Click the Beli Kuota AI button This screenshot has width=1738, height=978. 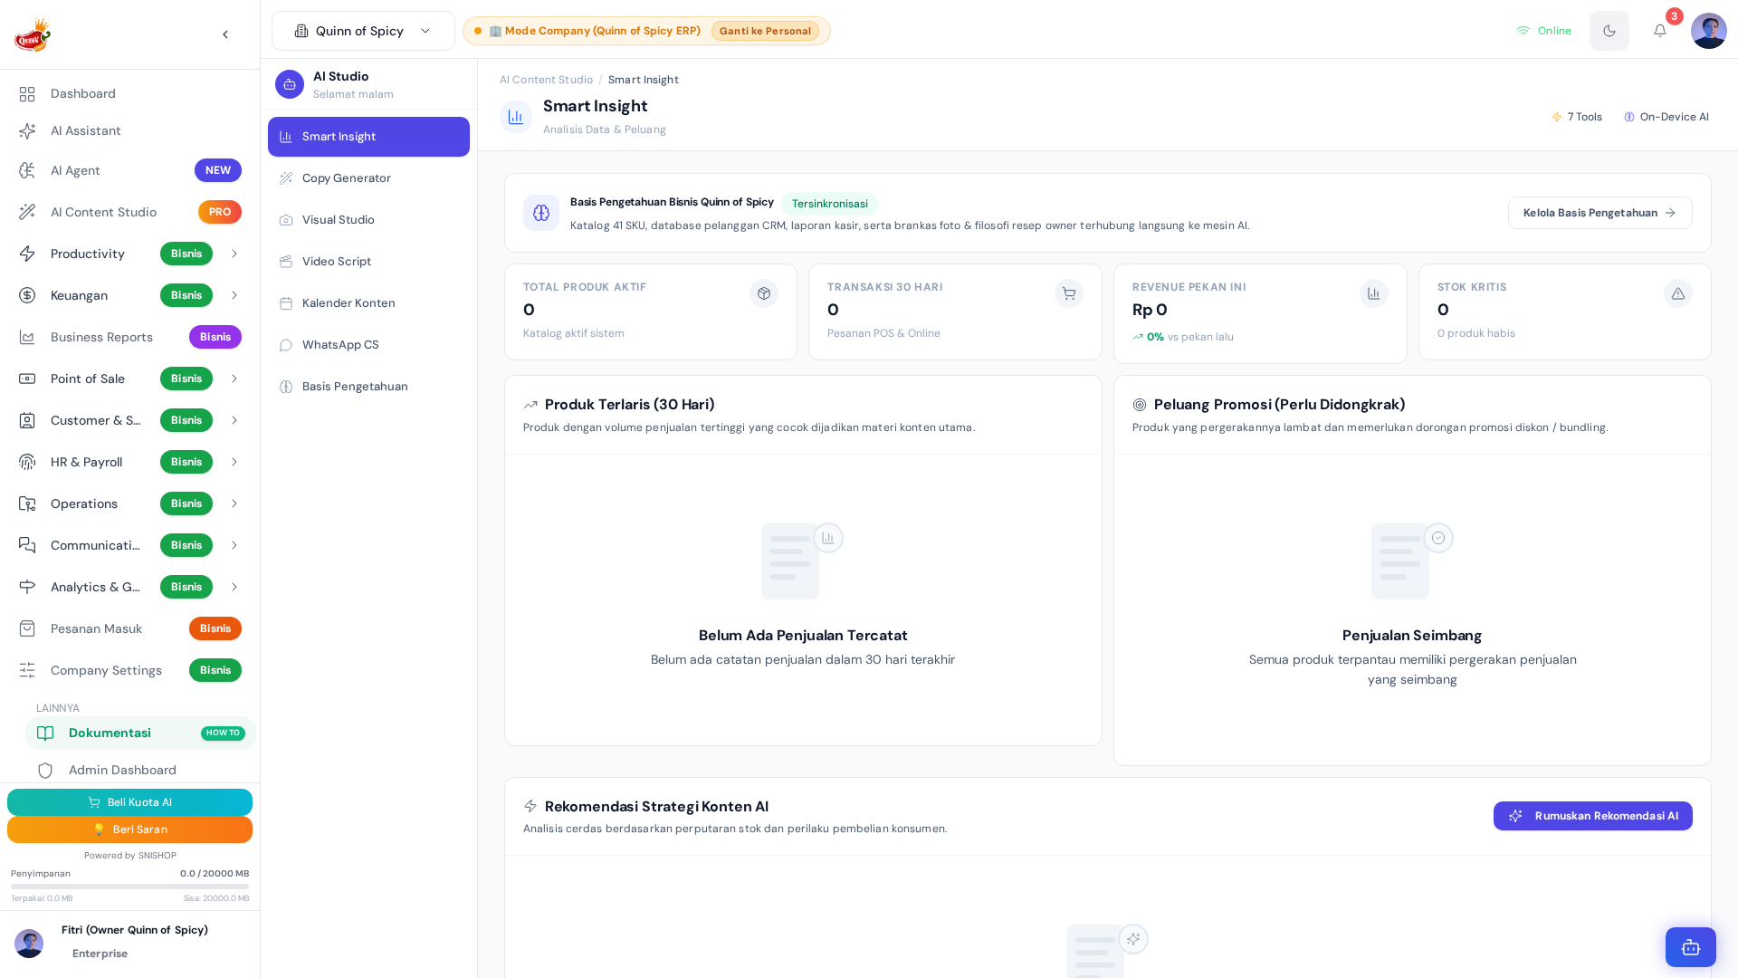(129, 802)
